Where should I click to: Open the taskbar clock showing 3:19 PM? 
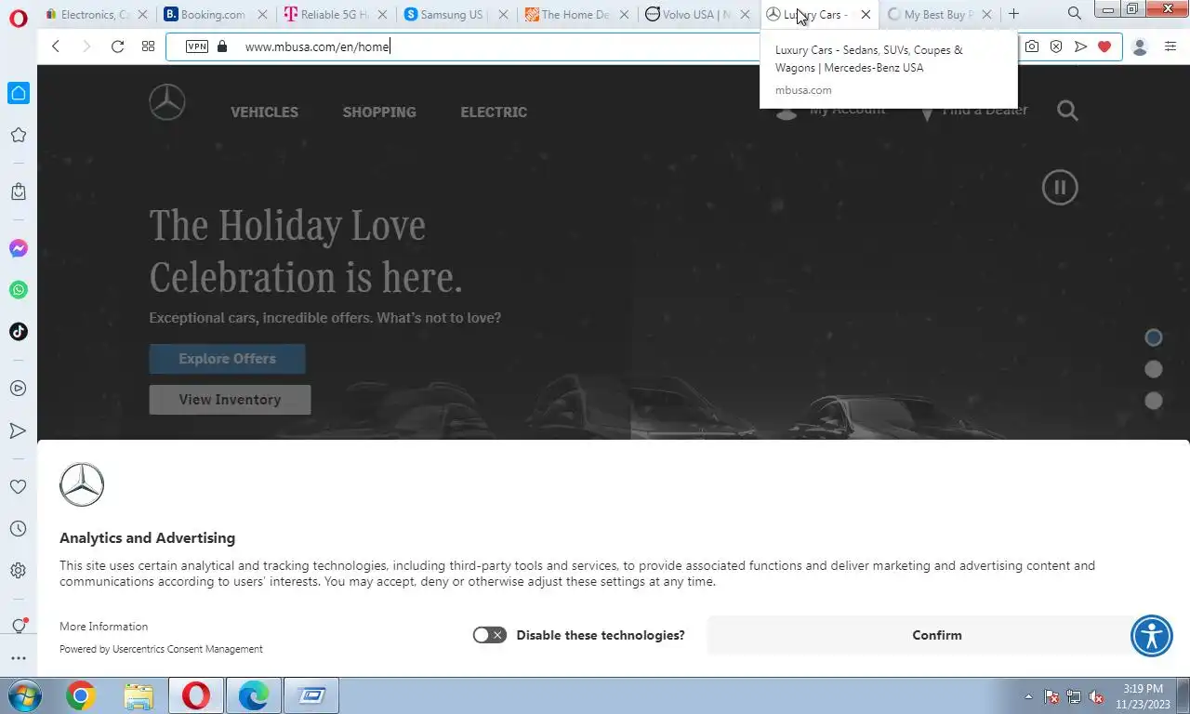(1143, 696)
